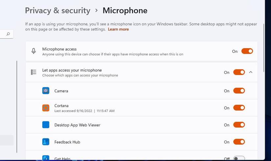Click the Get Help app icon
The width and height of the screenshot is (271, 161).
46,158
